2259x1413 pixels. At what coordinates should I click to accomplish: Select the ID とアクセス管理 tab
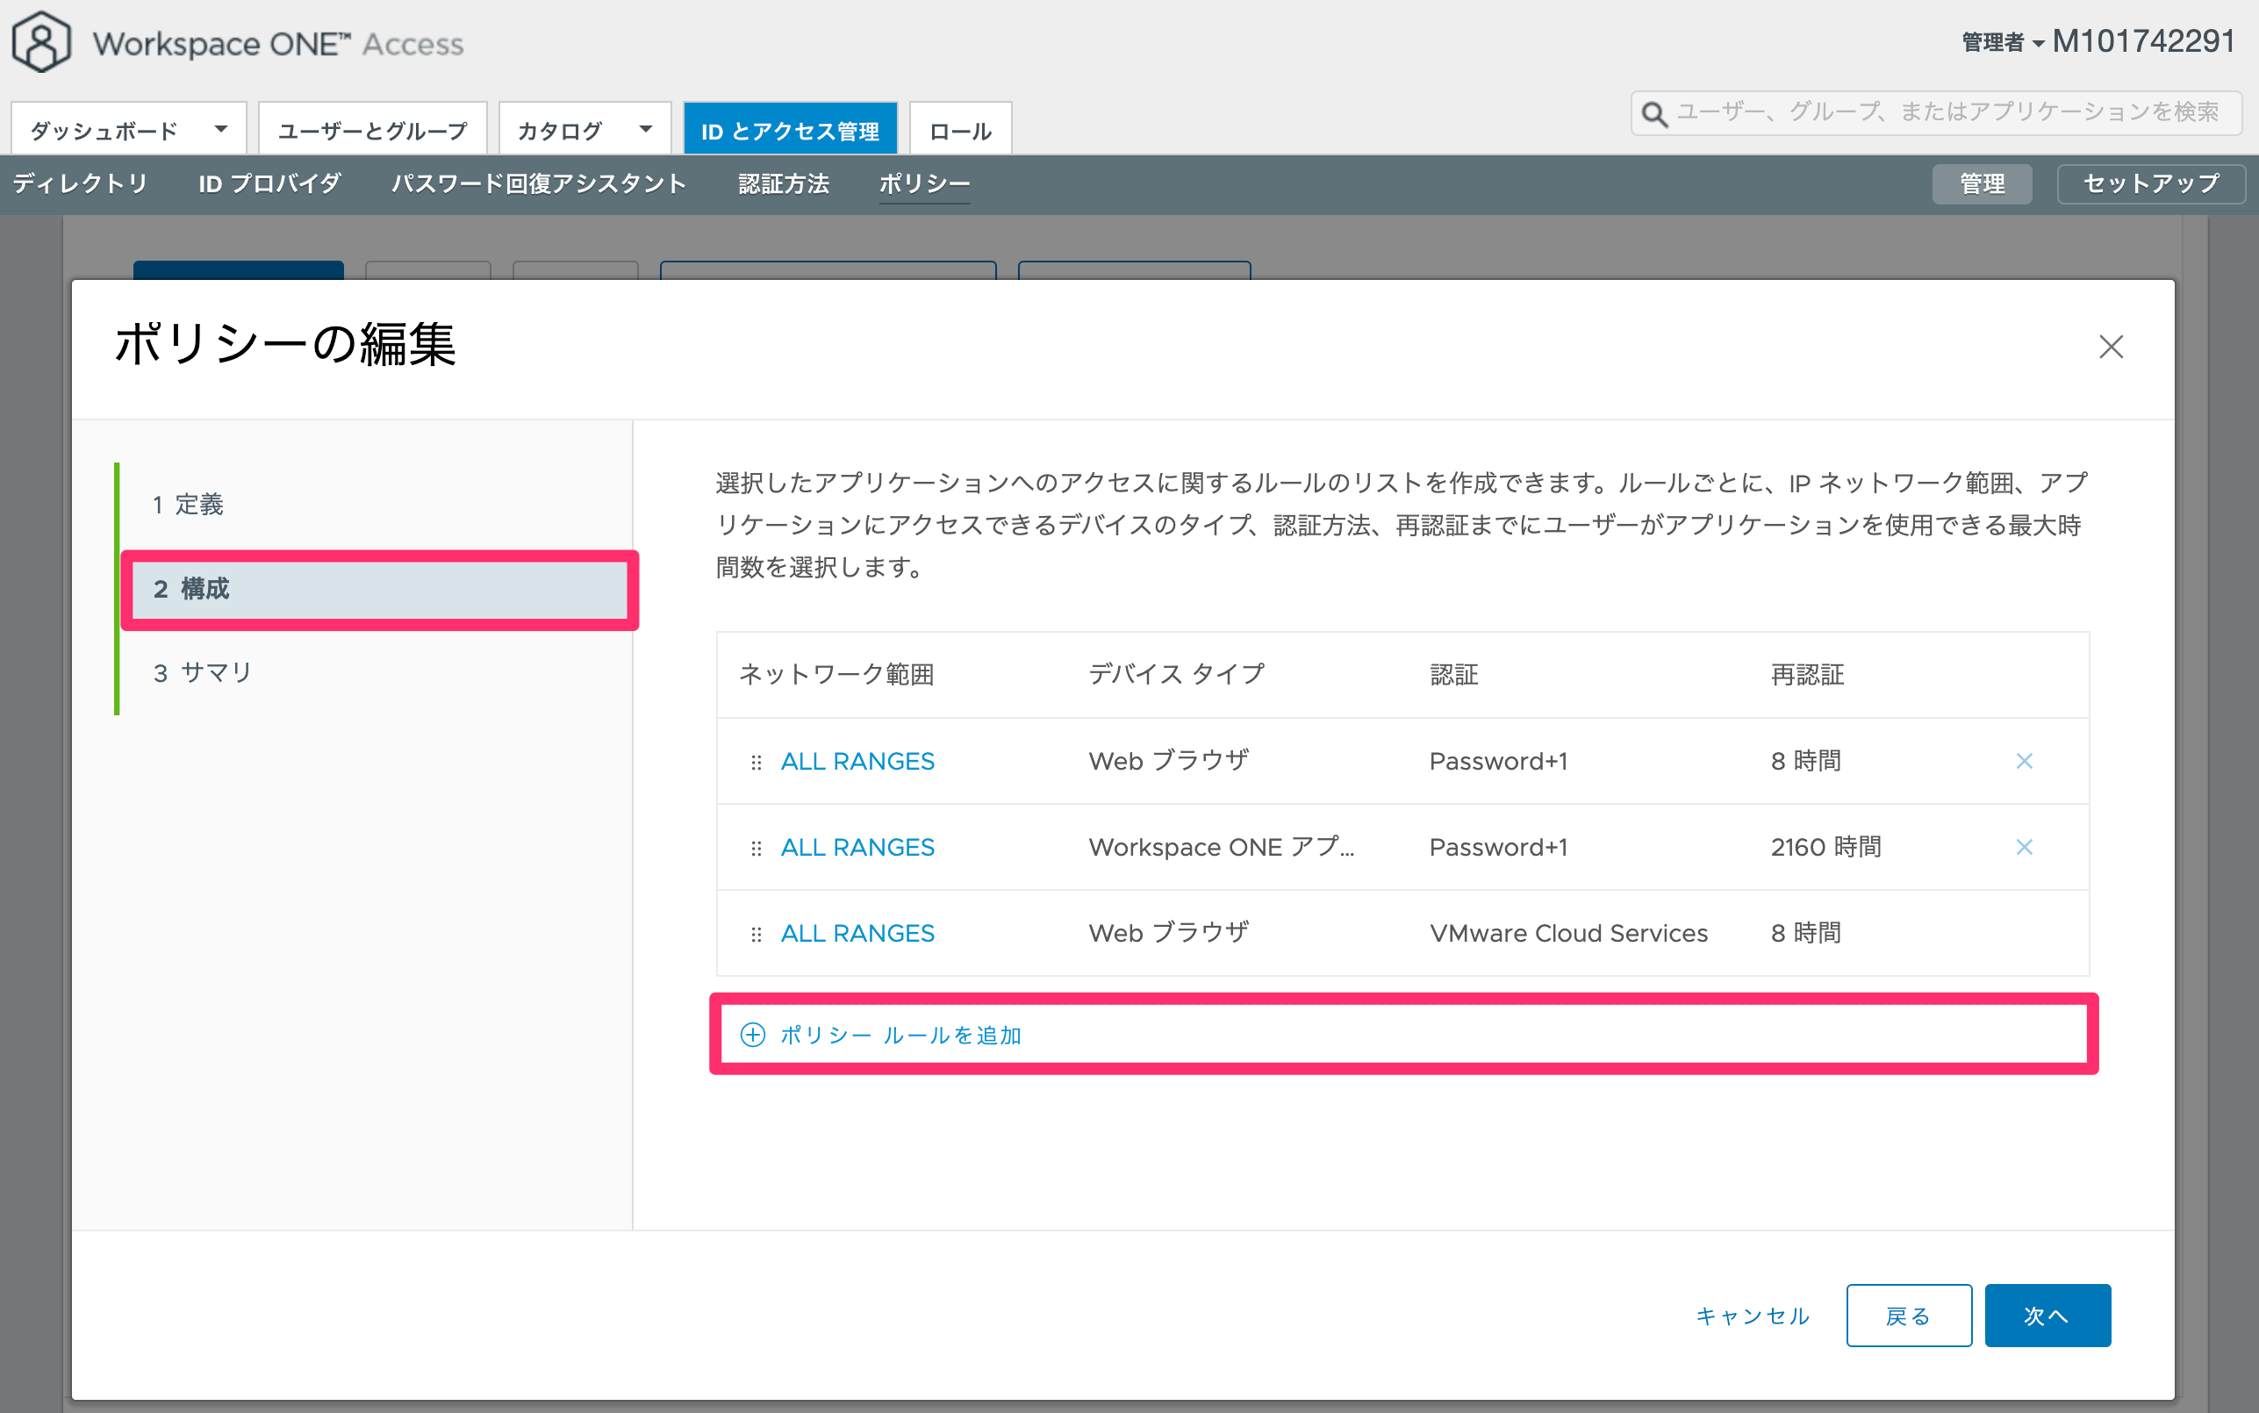790,129
